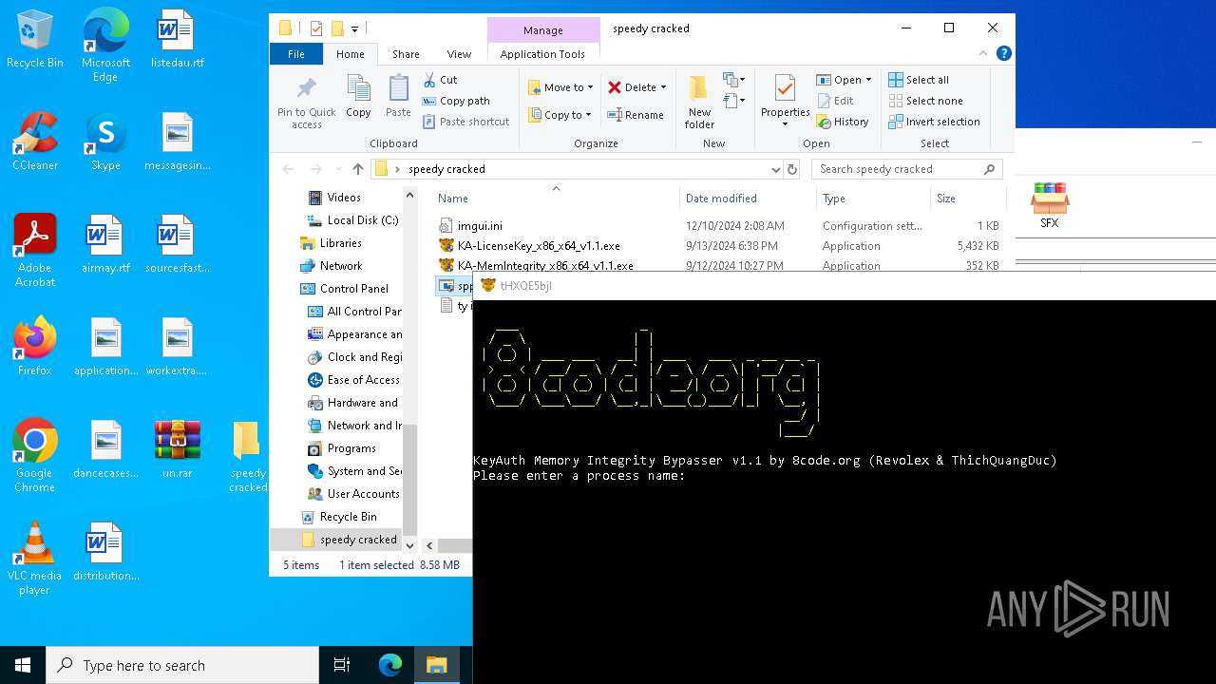The image size is (1216, 684).
Task: Click the Help question mark icon
Action: [x=1003, y=54]
